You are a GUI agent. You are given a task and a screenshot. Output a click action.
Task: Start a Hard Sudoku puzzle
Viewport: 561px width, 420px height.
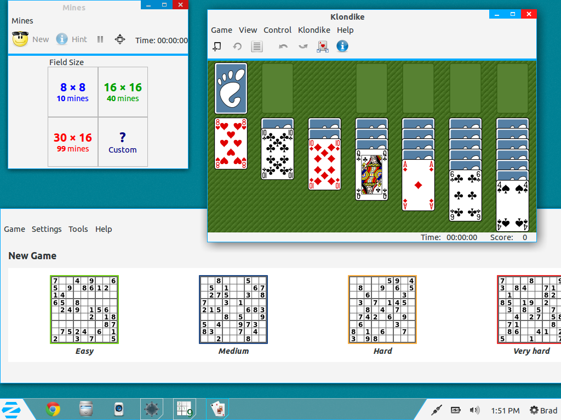382,310
